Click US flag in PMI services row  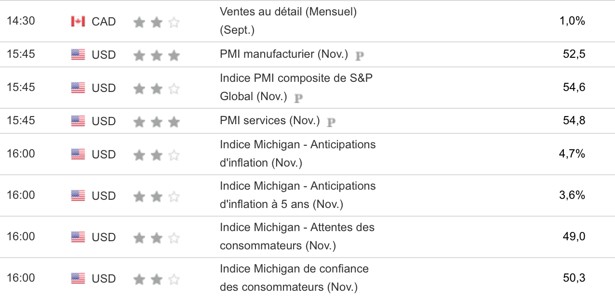[78, 121]
